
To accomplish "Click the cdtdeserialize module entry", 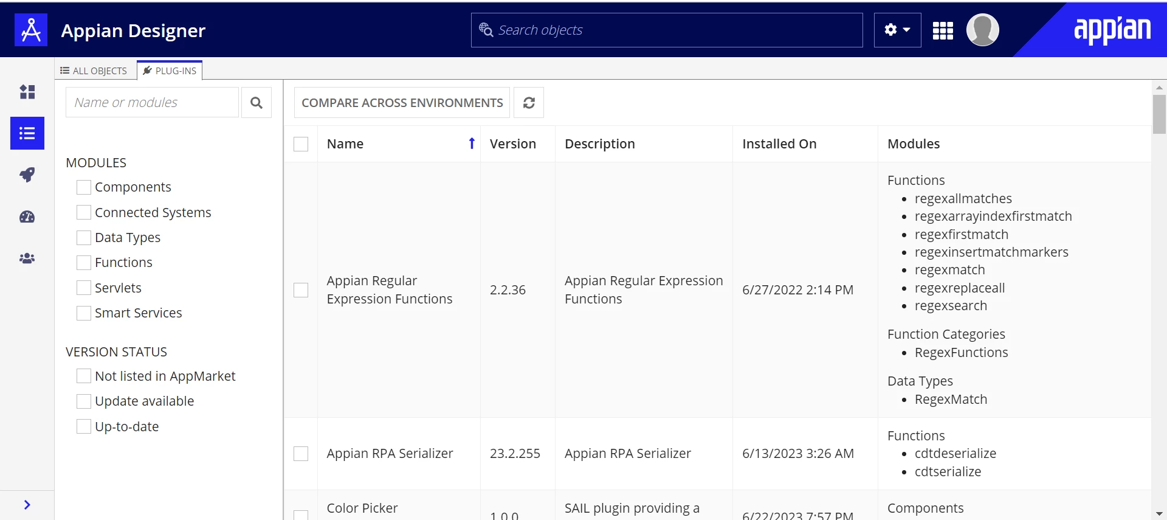I will 955,454.
